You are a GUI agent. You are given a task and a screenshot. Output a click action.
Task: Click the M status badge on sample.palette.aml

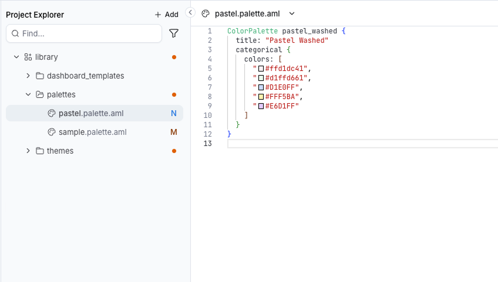point(174,132)
